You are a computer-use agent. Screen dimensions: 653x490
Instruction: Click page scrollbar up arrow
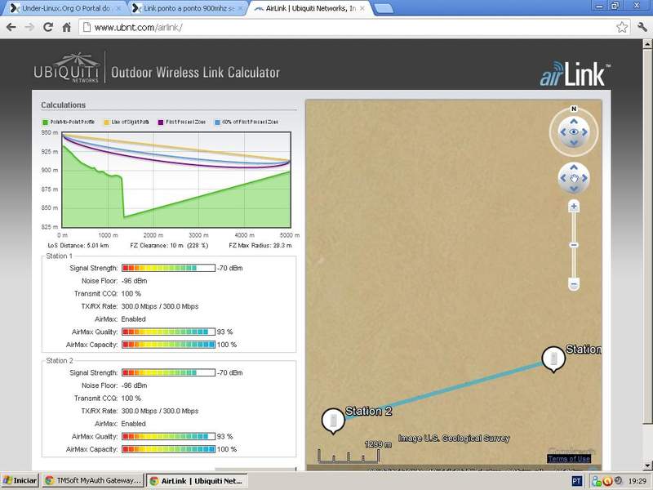[647, 43]
